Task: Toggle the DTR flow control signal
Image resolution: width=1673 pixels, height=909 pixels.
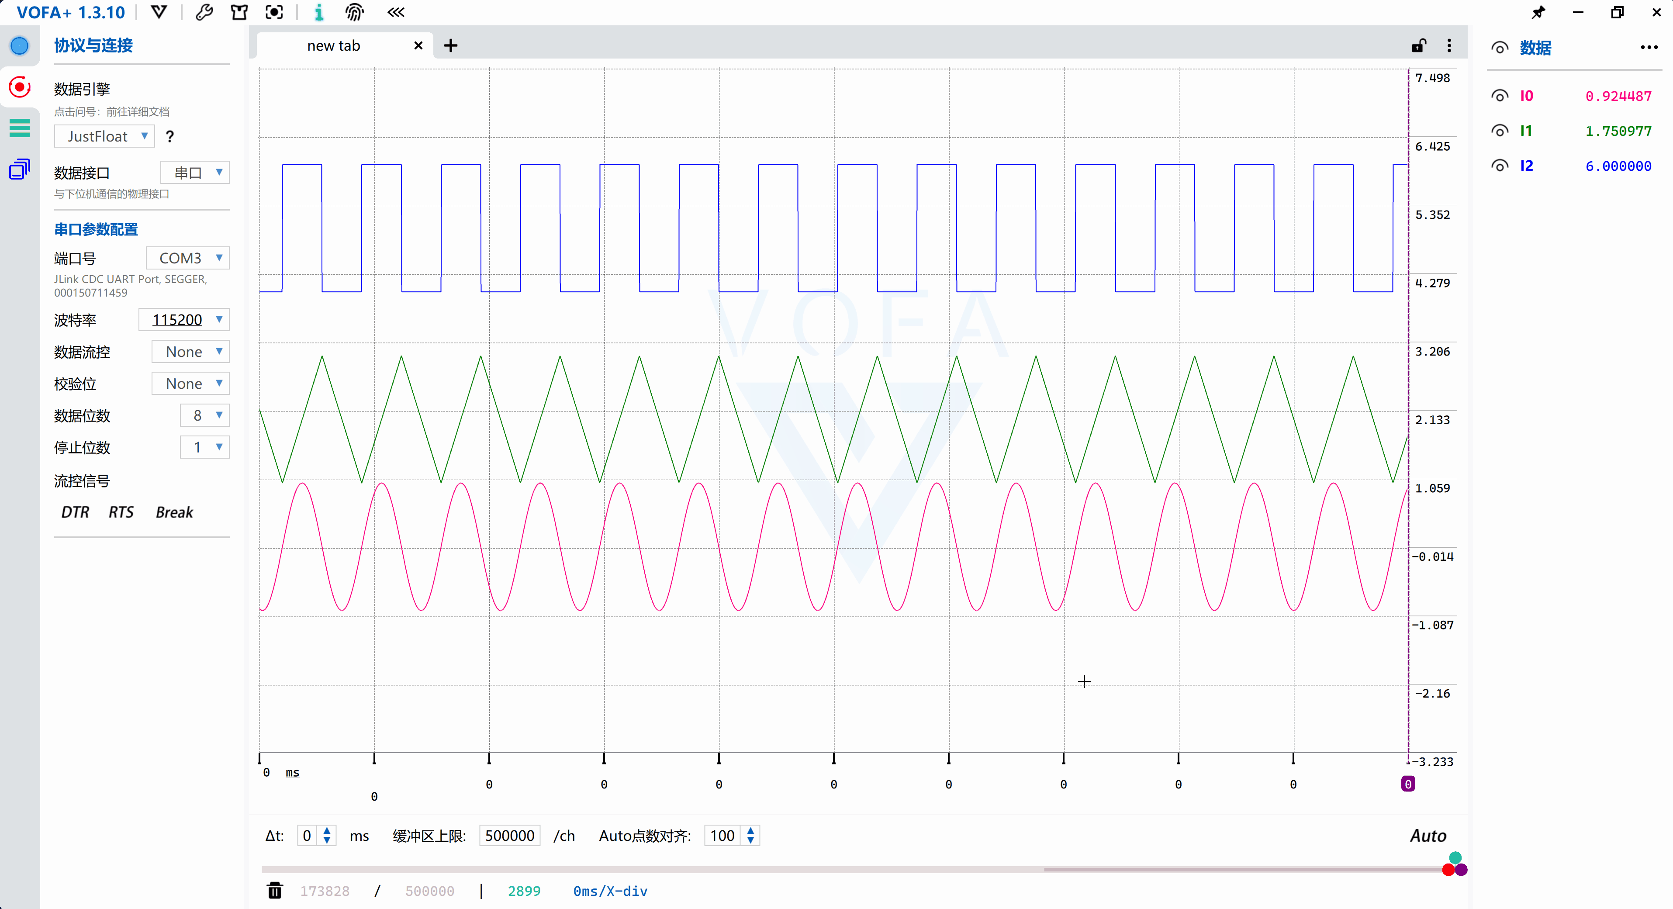Action: [75, 512]
